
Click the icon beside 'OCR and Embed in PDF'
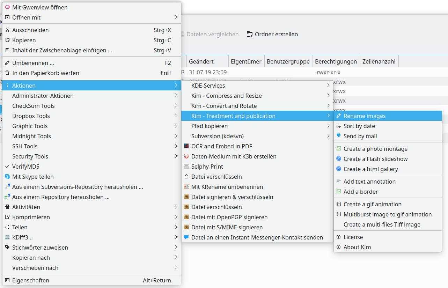(x=186, y=146)
